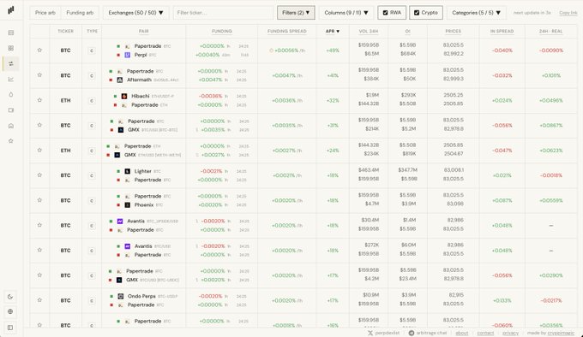Star the ETH Hibachi/Papertrade row

pos(39,100)
